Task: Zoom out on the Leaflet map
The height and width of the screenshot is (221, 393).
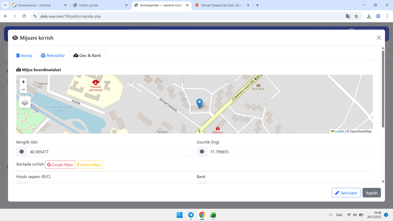Action: (23, 90)
